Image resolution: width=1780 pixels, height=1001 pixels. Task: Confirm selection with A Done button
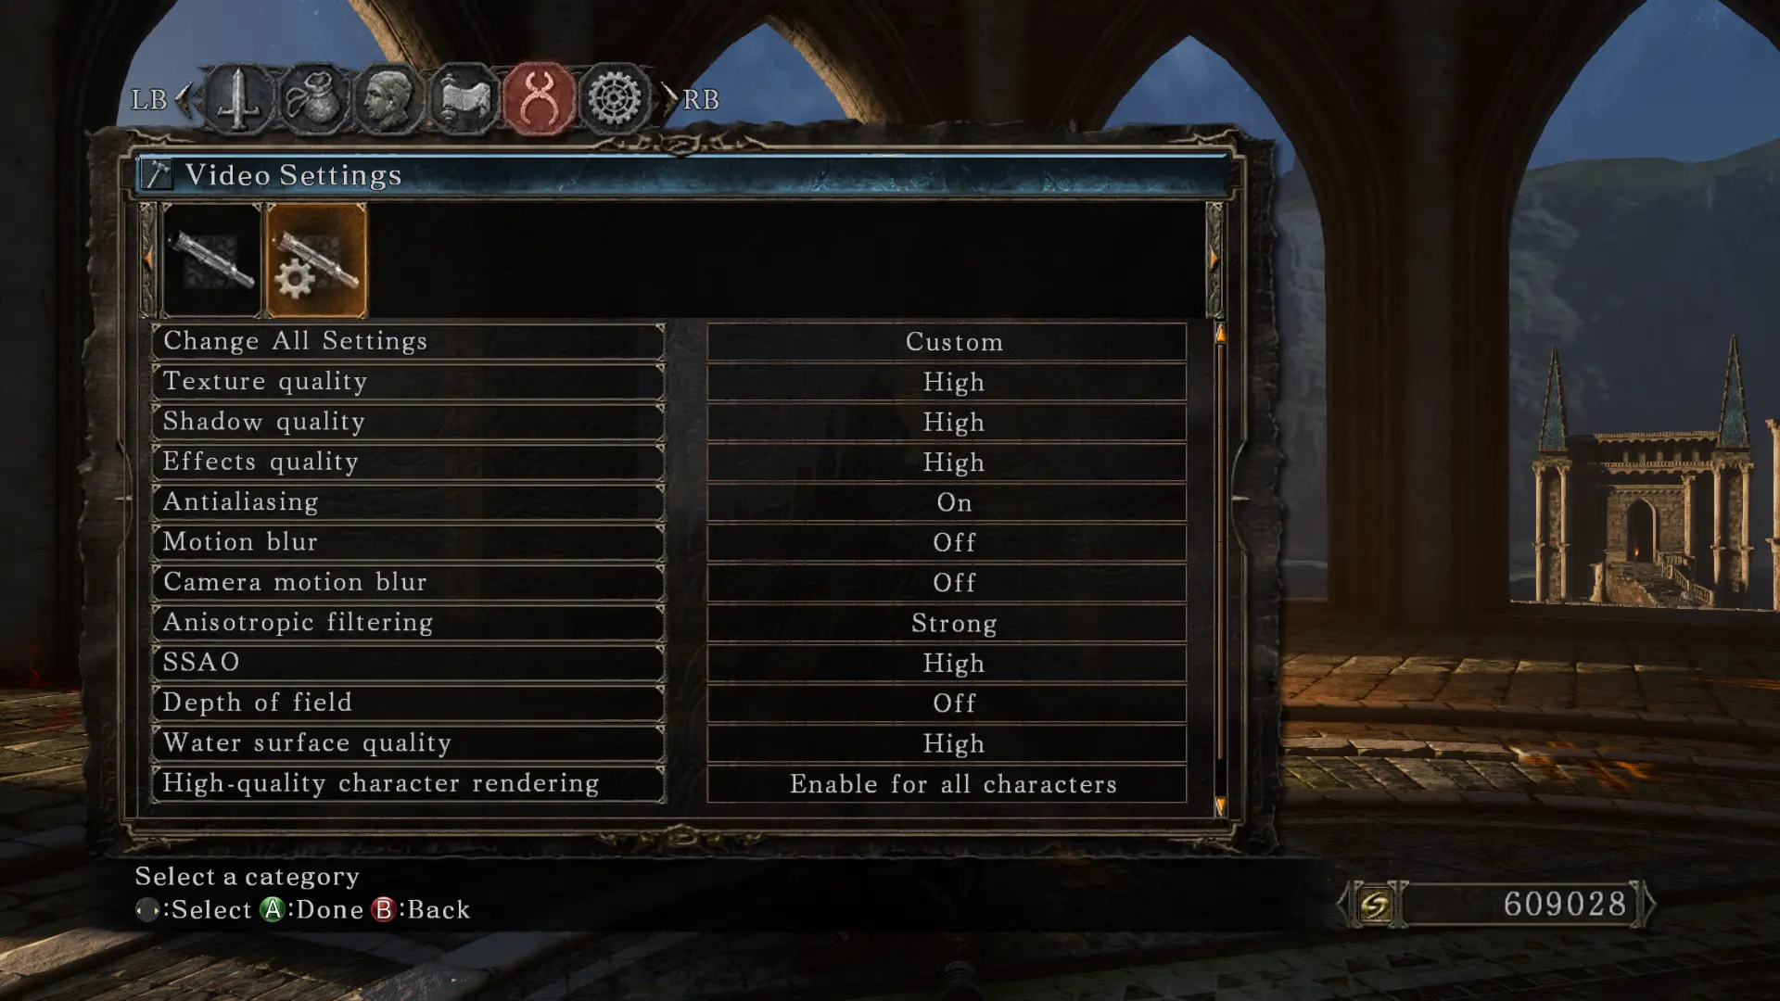(272, 908)
